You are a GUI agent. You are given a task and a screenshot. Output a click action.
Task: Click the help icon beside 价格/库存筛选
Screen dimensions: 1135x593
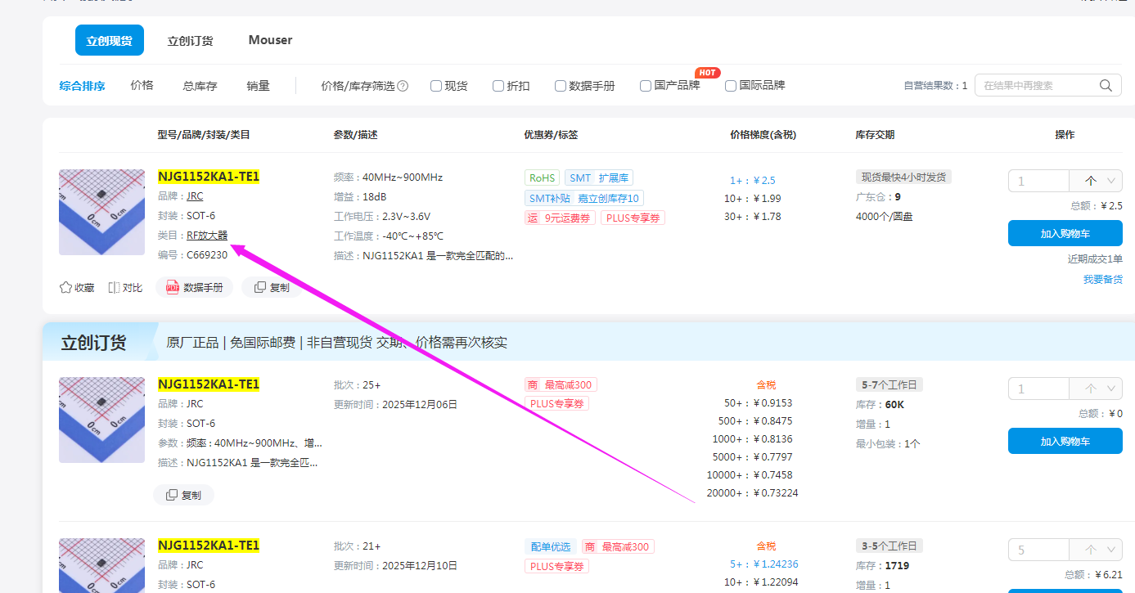(403, 86)
